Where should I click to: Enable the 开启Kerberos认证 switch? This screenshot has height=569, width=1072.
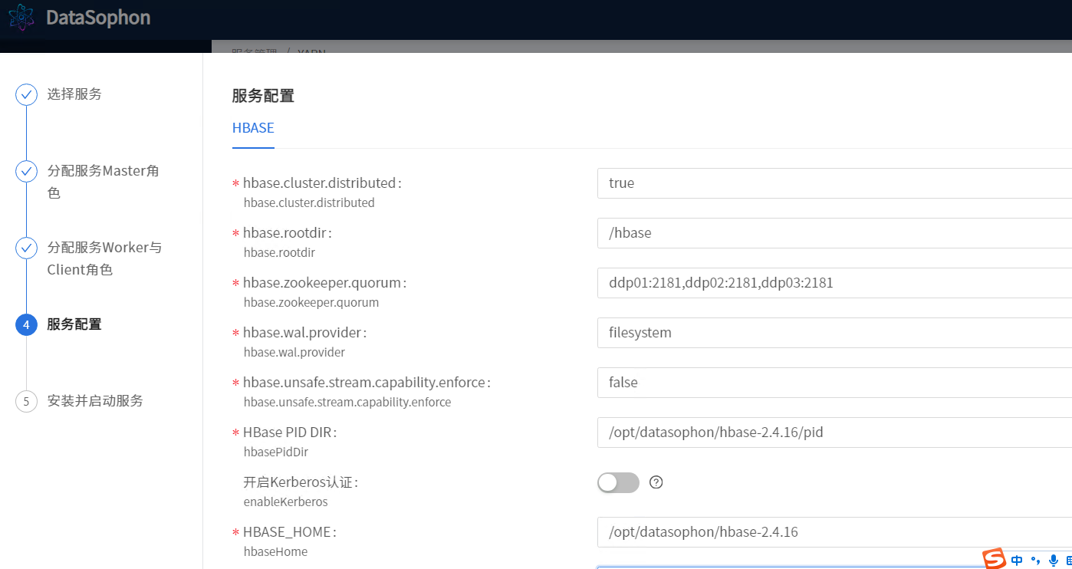(x=618, y=482)
